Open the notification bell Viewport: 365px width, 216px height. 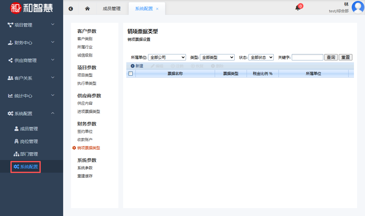pyautogui.click(x=298, y=8)
